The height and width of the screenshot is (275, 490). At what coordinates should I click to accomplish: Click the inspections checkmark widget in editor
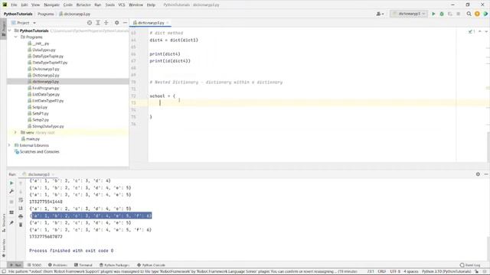(x=472, y=31)
